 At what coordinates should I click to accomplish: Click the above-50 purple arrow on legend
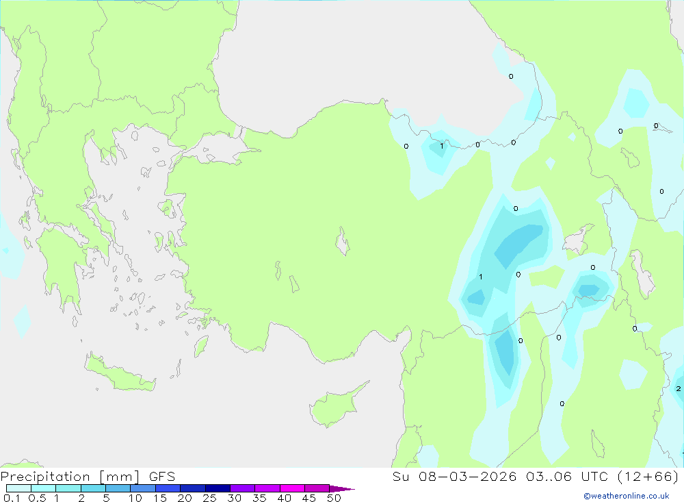(342, 488)
